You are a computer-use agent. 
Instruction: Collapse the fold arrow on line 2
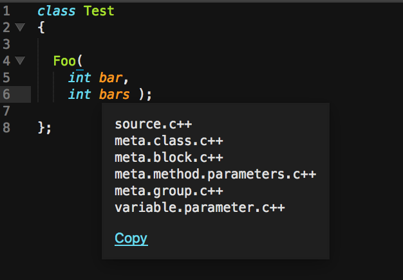pos(19,28)
